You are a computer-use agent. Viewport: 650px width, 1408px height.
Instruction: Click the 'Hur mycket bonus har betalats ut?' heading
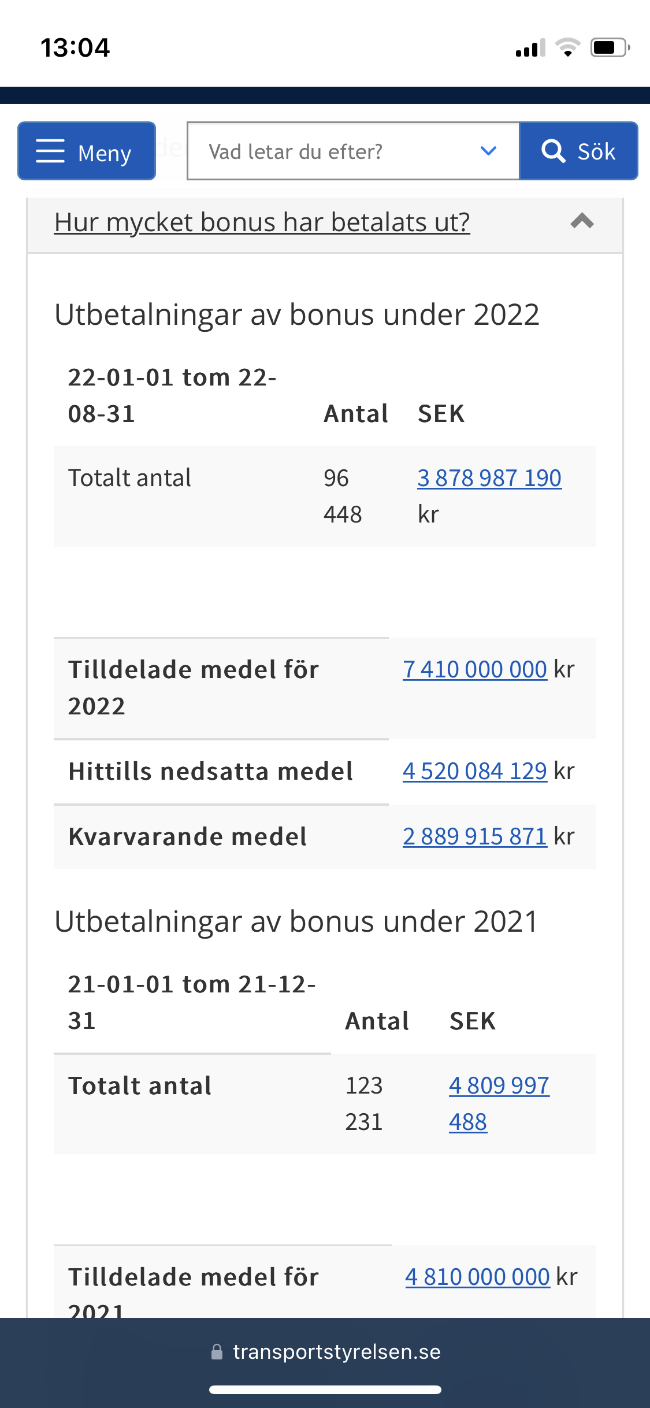pos(262,222)
